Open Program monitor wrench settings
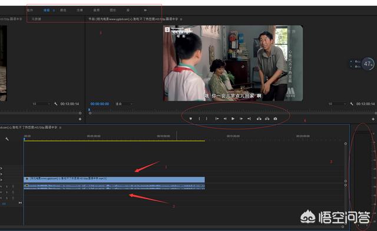The height and width of the screenshot is (231, 377). (x=352, y=104)
